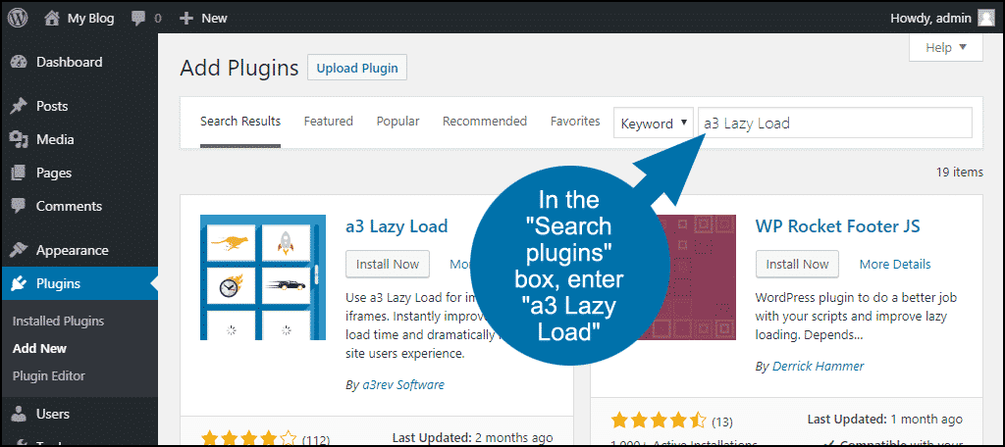The height and width of the screenshot is (447, 1005).
Task: Open the comments bubble in admin bar
Action: click(x=137, y=19)
